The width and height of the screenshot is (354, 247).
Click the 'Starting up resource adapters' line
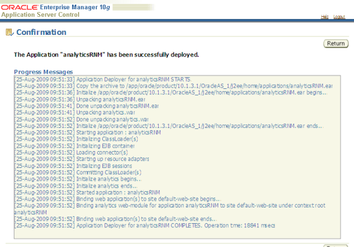[82, 159]
